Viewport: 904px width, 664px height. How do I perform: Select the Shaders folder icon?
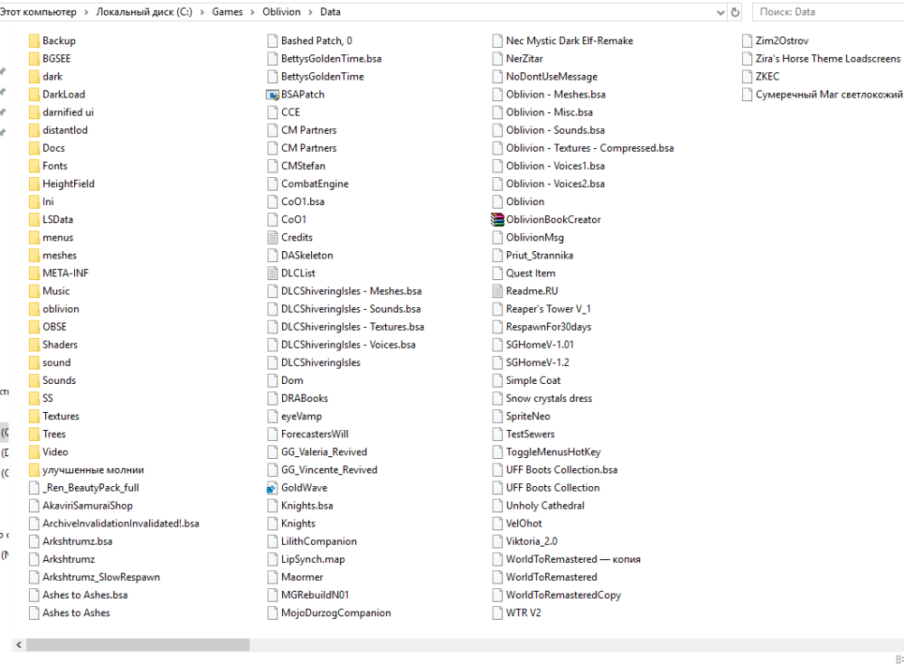[34, 345]
